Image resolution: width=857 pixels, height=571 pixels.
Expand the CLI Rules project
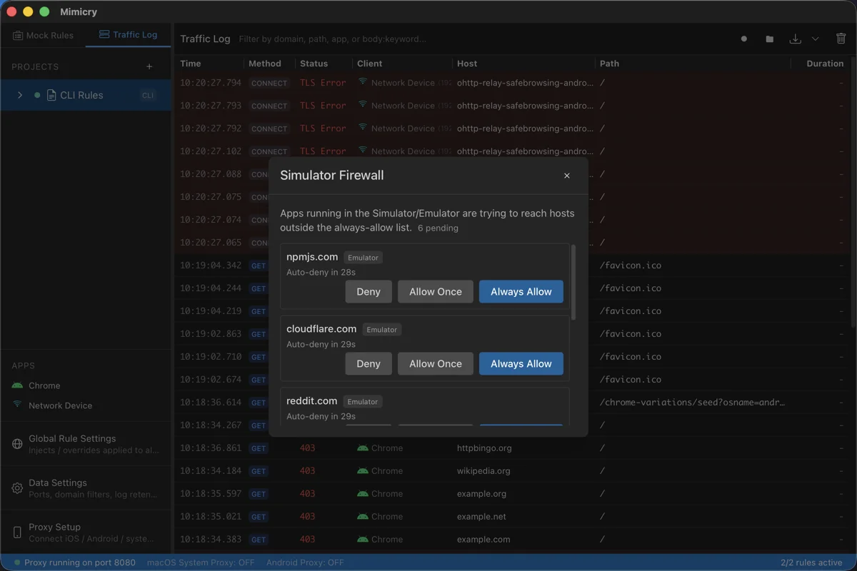[20, 95]
